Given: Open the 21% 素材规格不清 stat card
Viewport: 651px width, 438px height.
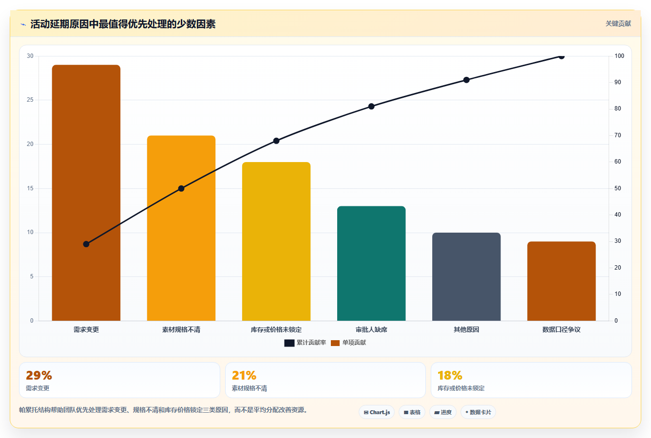Looking at the screenshot, I should click(x=325, y=380).
